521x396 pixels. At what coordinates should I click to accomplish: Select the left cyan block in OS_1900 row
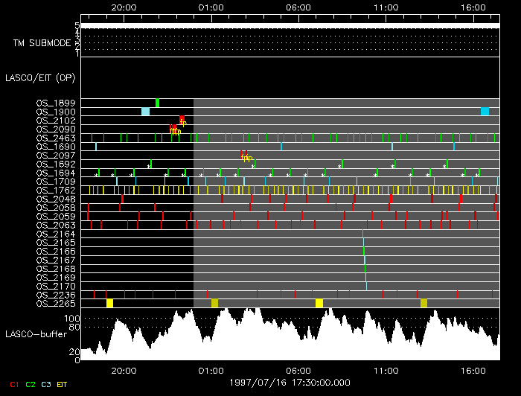click(145, 112)
